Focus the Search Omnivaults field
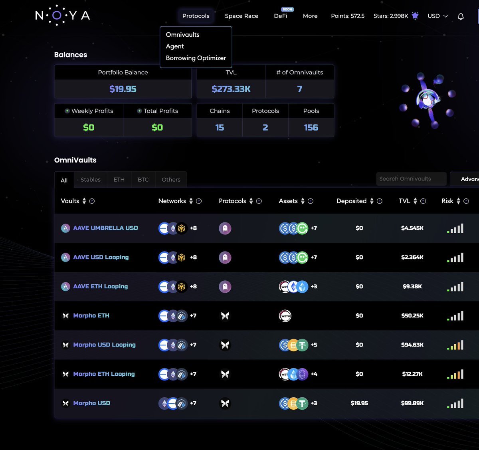 coord(411,179)
